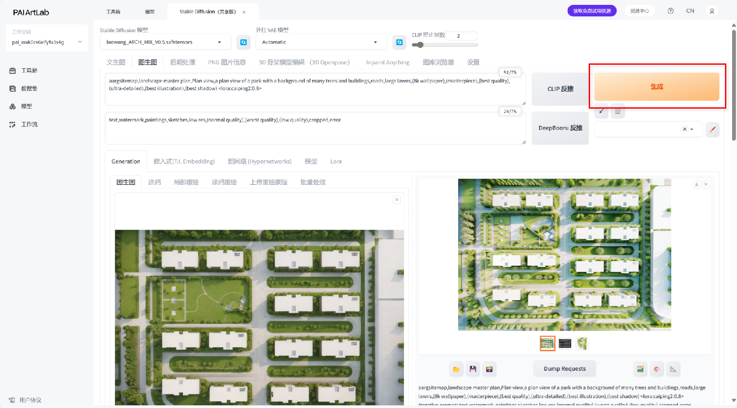Select the Lora tab

pyautogui.click(x=336, y=161)
